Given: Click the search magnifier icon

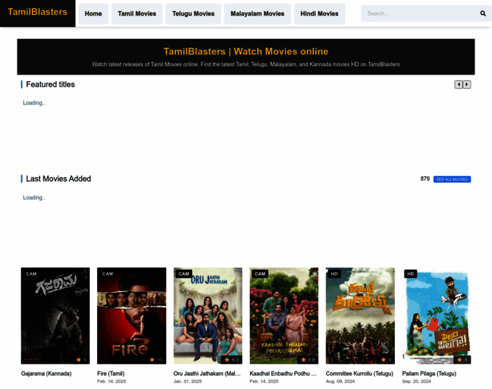Looking at the screenshot, I should [482, 14].
